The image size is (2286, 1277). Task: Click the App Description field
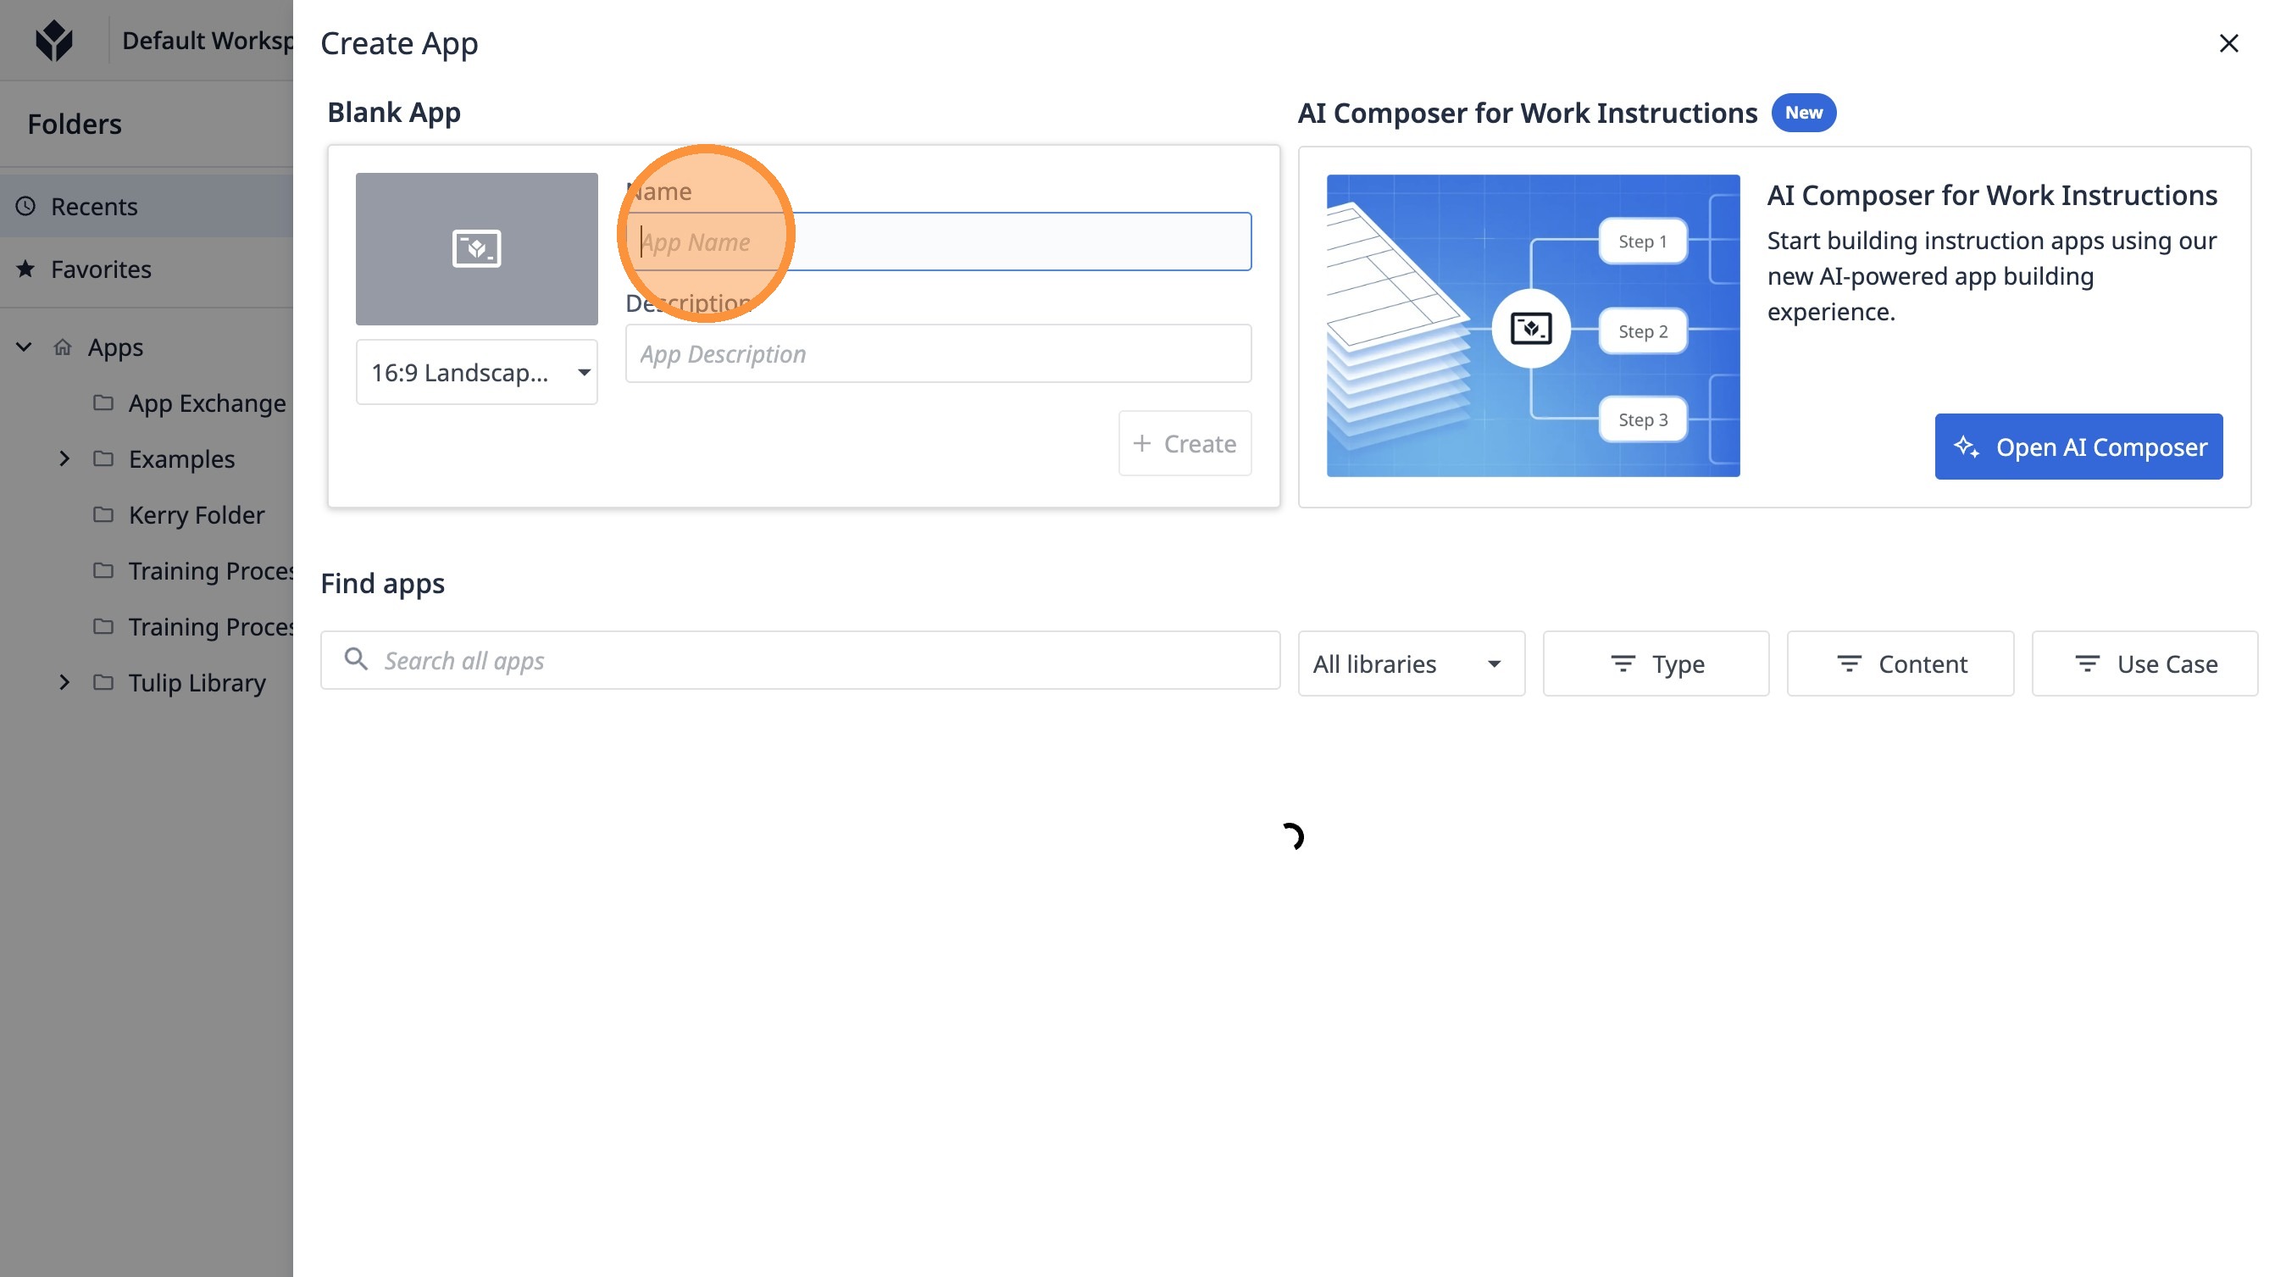pos(937,353)
